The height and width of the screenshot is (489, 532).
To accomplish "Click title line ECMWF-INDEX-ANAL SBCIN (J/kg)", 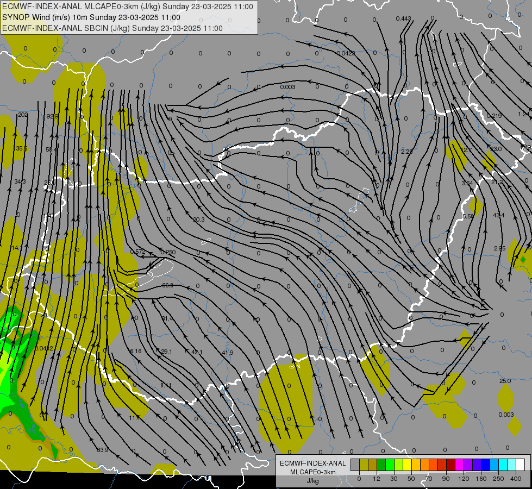I will click(112, 28).
